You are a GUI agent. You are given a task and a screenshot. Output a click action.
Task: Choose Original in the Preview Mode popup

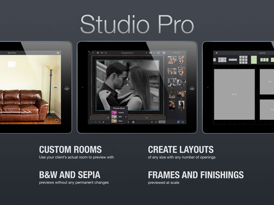tap(119, 112)
